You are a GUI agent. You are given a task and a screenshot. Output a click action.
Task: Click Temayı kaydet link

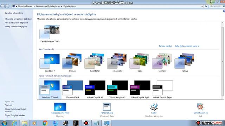point(165,46)
